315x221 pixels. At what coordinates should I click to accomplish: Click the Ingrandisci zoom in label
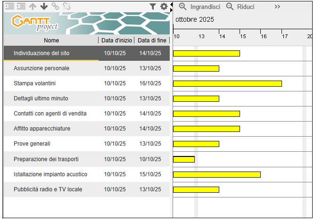pos(205,7)
